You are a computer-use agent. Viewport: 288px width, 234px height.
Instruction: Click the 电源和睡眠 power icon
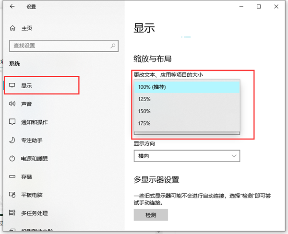tap(12, 159)
